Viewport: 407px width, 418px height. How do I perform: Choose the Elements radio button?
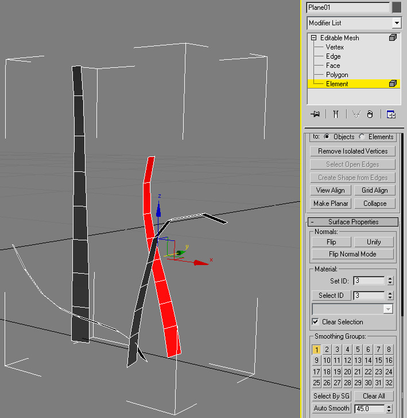[x=362, y=136]
